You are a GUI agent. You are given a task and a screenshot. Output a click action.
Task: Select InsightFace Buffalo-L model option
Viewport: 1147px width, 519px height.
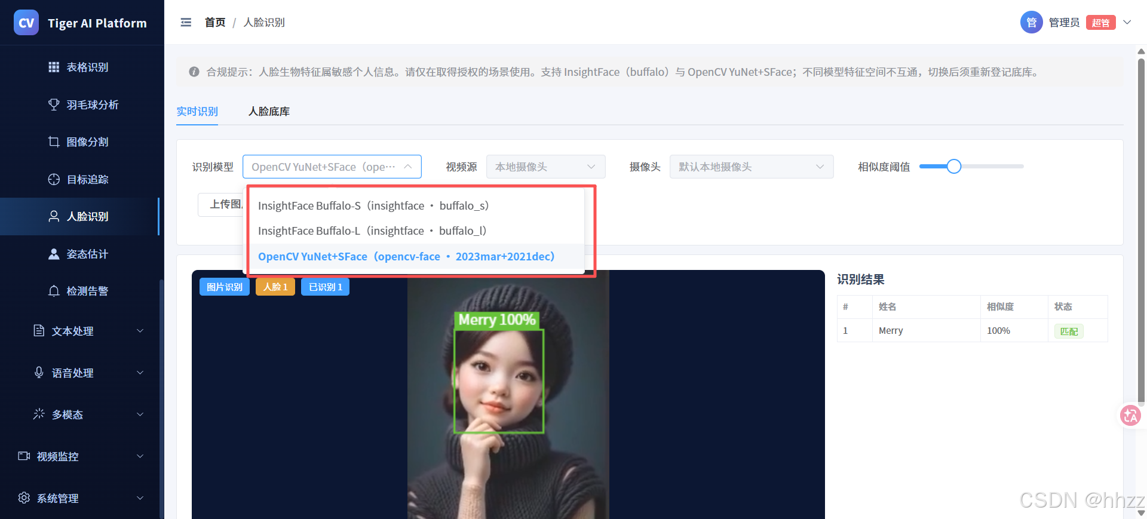click(416, 231)
